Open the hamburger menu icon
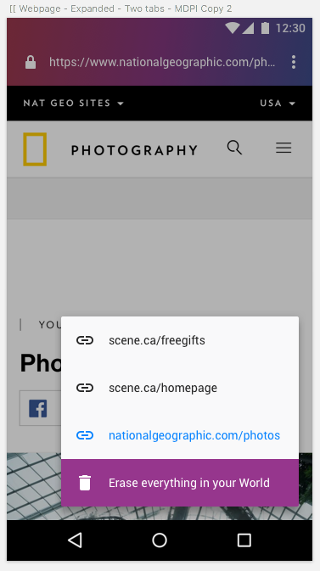This screenshot has width=320, height=571. [284, 148]
